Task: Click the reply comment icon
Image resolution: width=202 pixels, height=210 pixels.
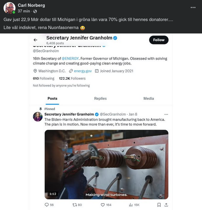Action: [47, 205]
